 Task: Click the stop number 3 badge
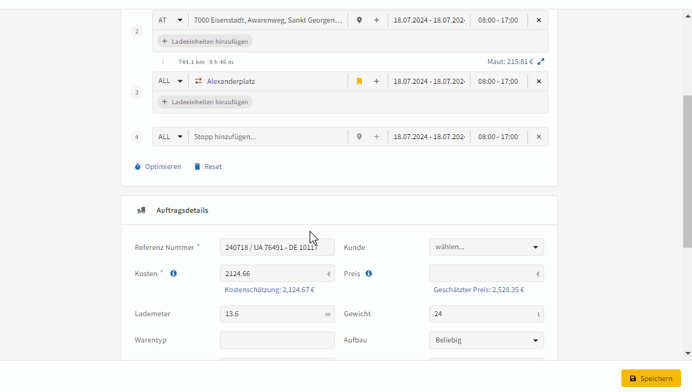click(137, 93)
